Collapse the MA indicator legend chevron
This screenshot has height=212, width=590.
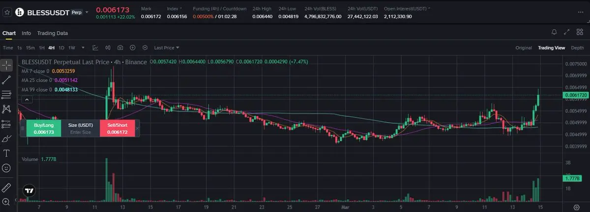coord(26,100)
